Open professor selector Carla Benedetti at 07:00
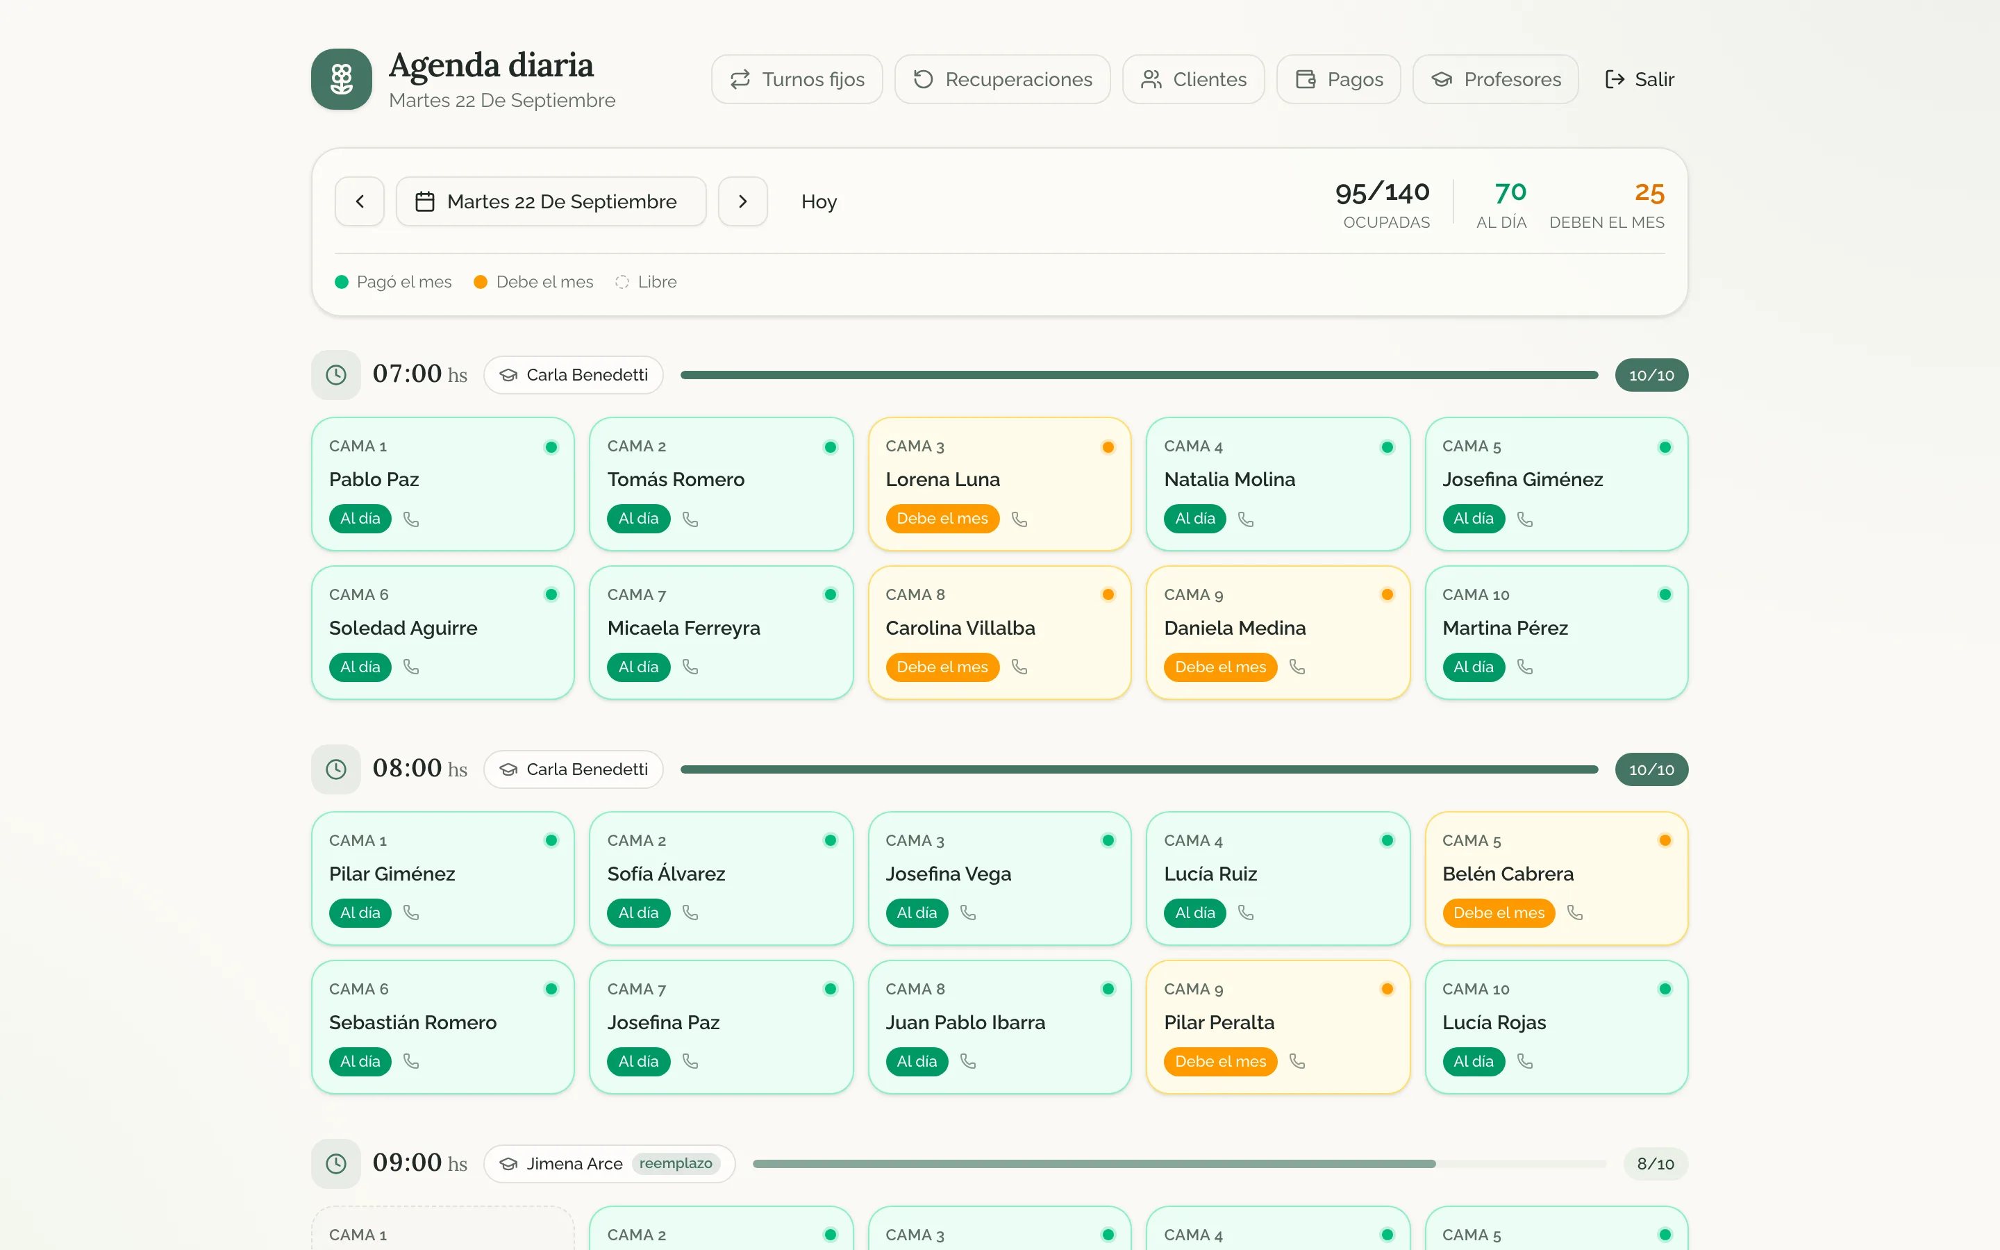This screenshot has height=1250, width=2000. pyautogui.click(x=574, y=374)
